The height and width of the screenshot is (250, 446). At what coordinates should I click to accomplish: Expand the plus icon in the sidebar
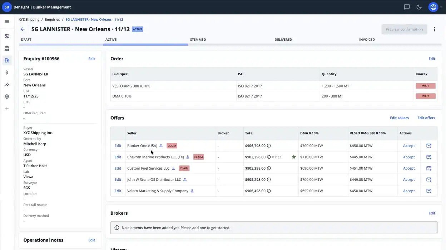(x=7, y=109)
